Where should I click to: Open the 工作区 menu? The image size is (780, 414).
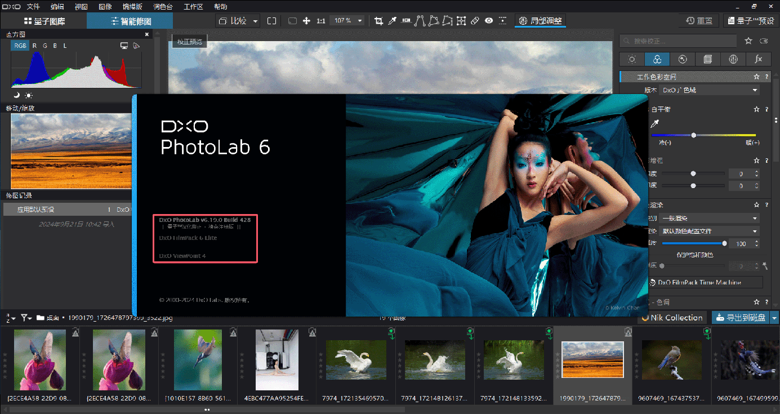click(193, 7)
